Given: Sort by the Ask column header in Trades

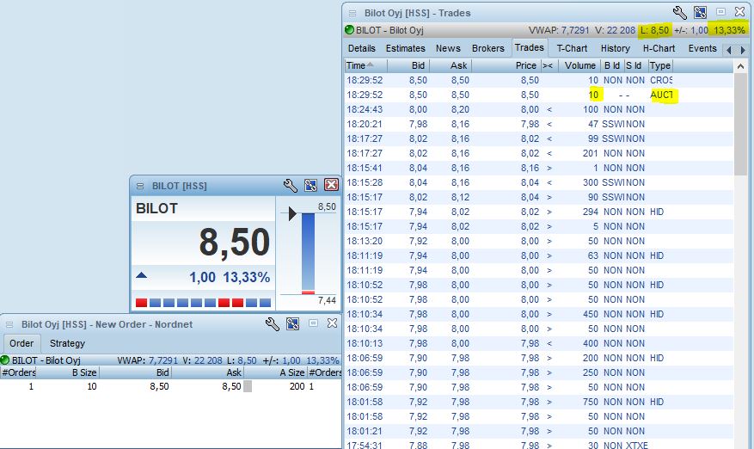Looking at the screenshot, I should [x=451, y=66].
